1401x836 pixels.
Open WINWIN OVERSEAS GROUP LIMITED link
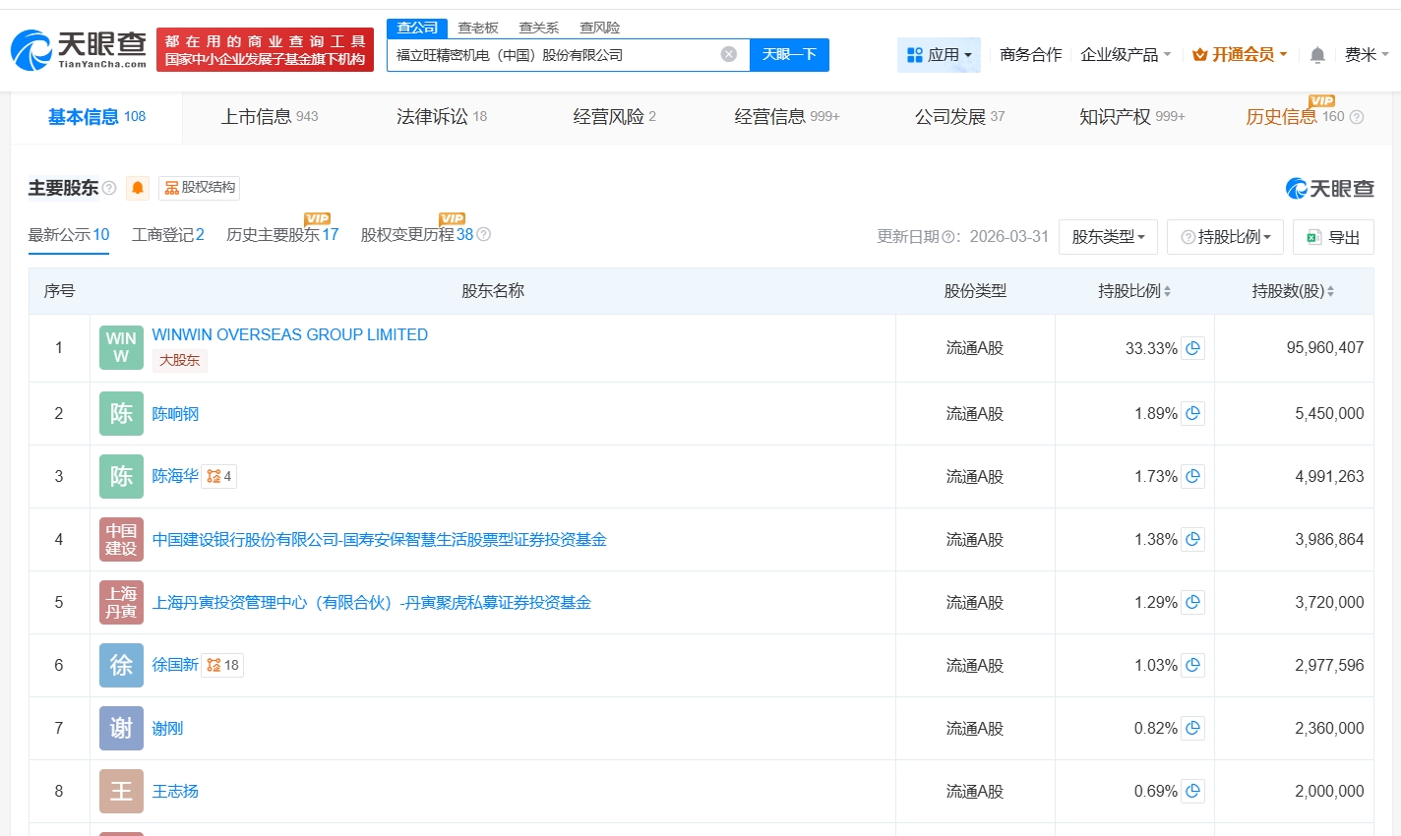[x=290, y=335]
